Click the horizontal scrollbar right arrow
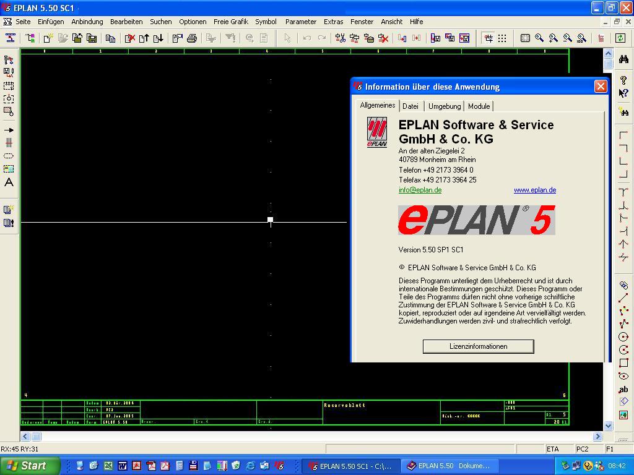Viewport: 634px width, 475px height. [598, 436]
